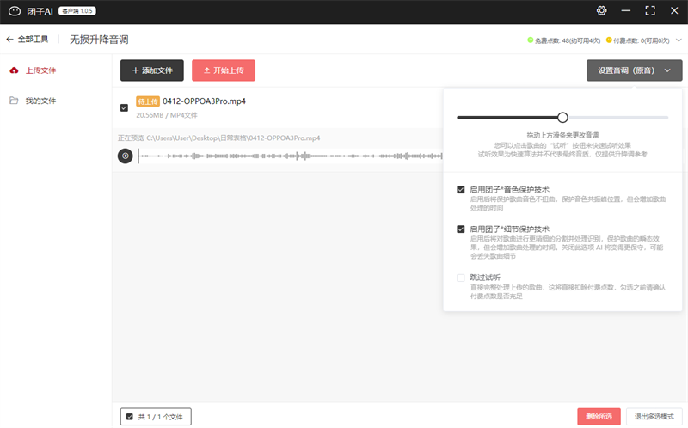Disable 启用团子°细节保护技术 checkbox
The image size is (688, 428).
coord(461,229)
